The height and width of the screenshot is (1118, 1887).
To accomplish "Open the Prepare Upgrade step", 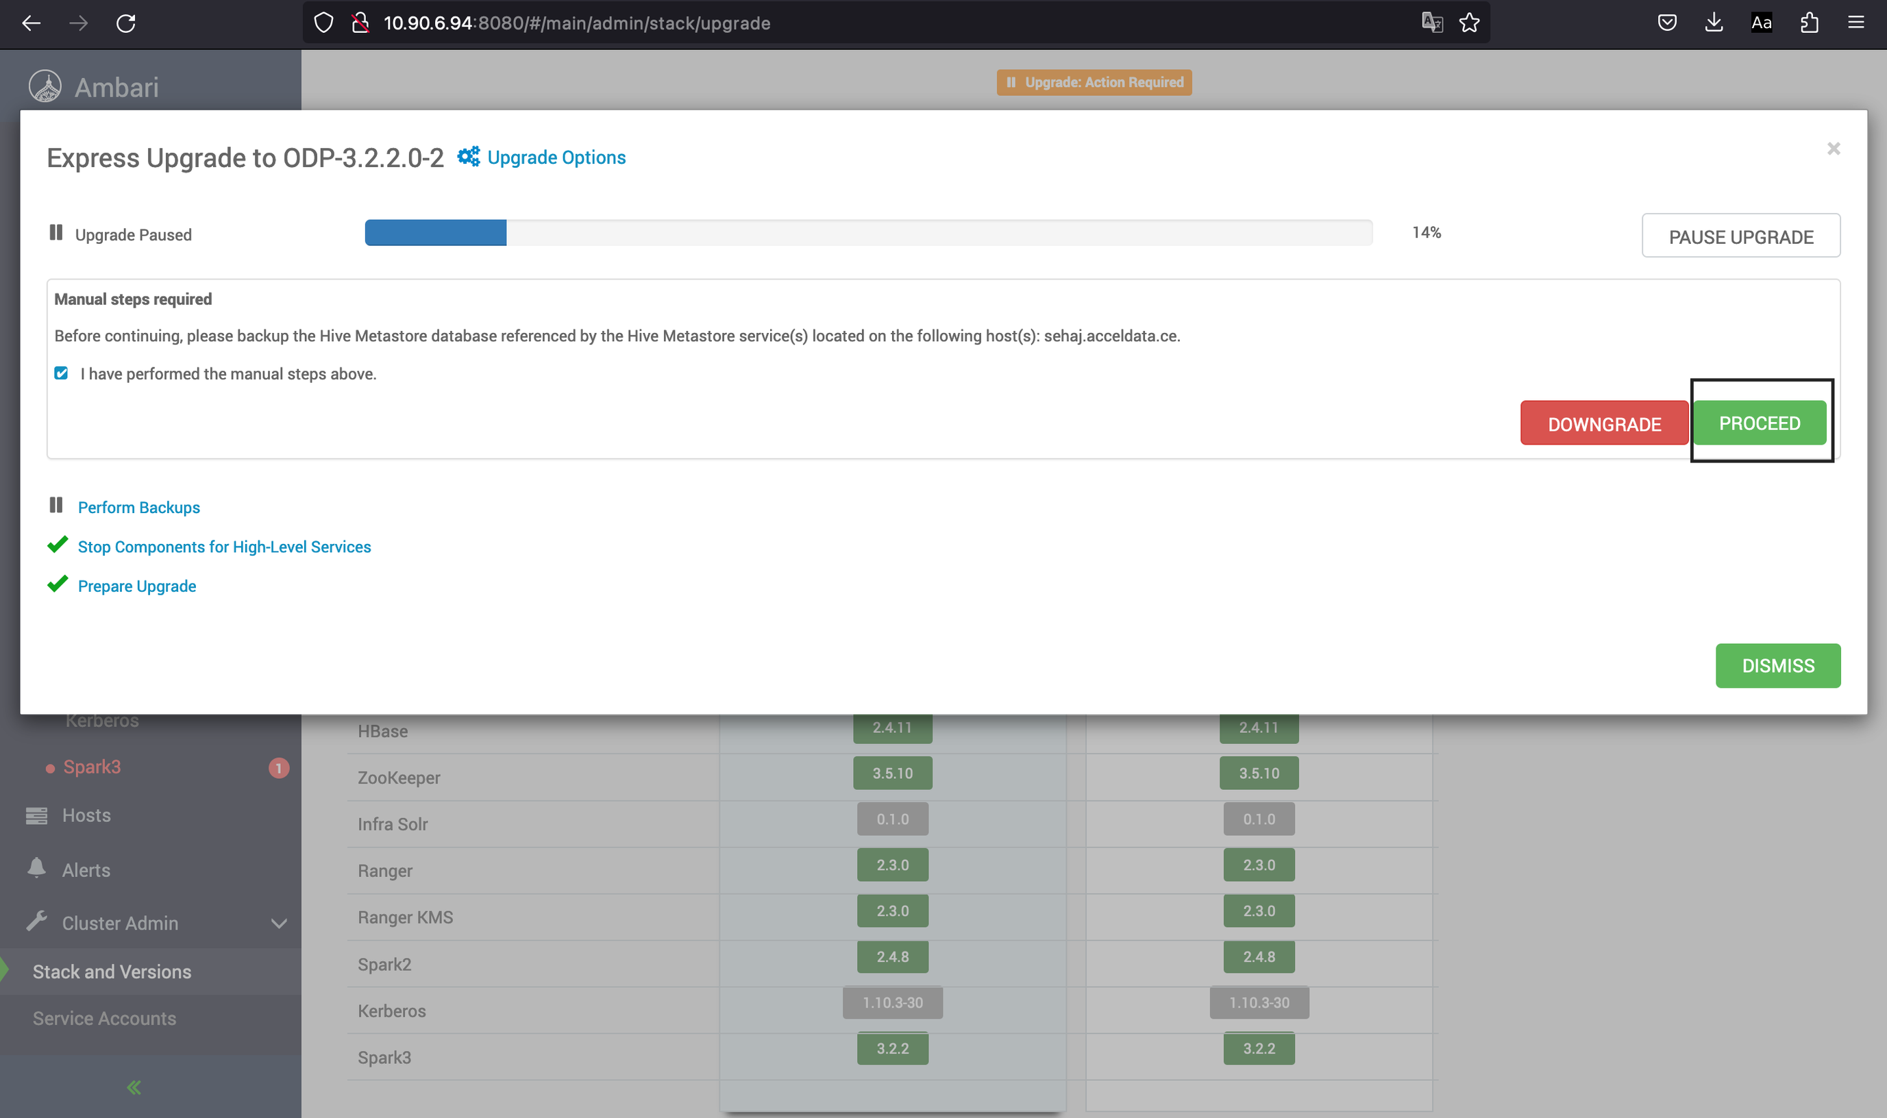I will point(137,586).
